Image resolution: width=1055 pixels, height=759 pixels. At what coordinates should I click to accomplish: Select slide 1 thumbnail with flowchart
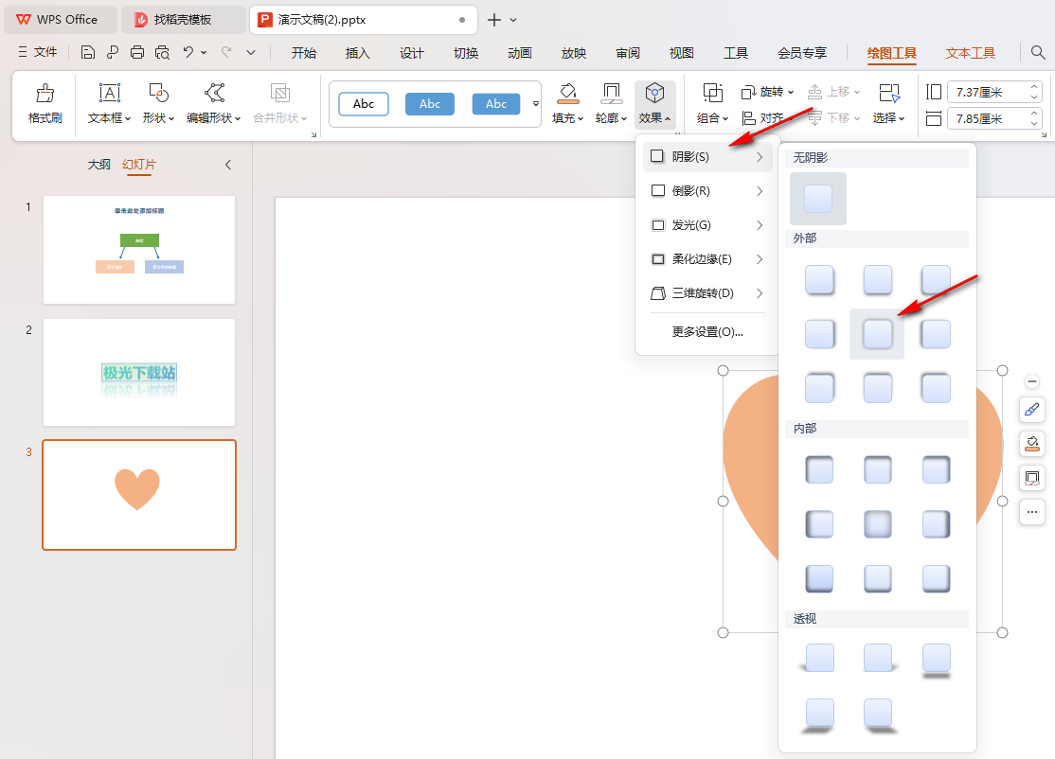[139, 250]
